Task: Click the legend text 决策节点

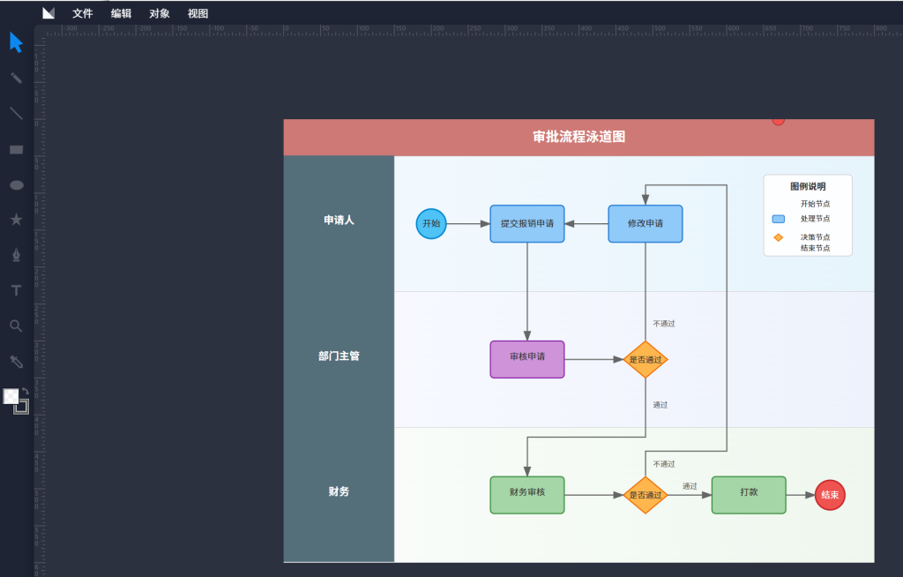Action: 815,237
